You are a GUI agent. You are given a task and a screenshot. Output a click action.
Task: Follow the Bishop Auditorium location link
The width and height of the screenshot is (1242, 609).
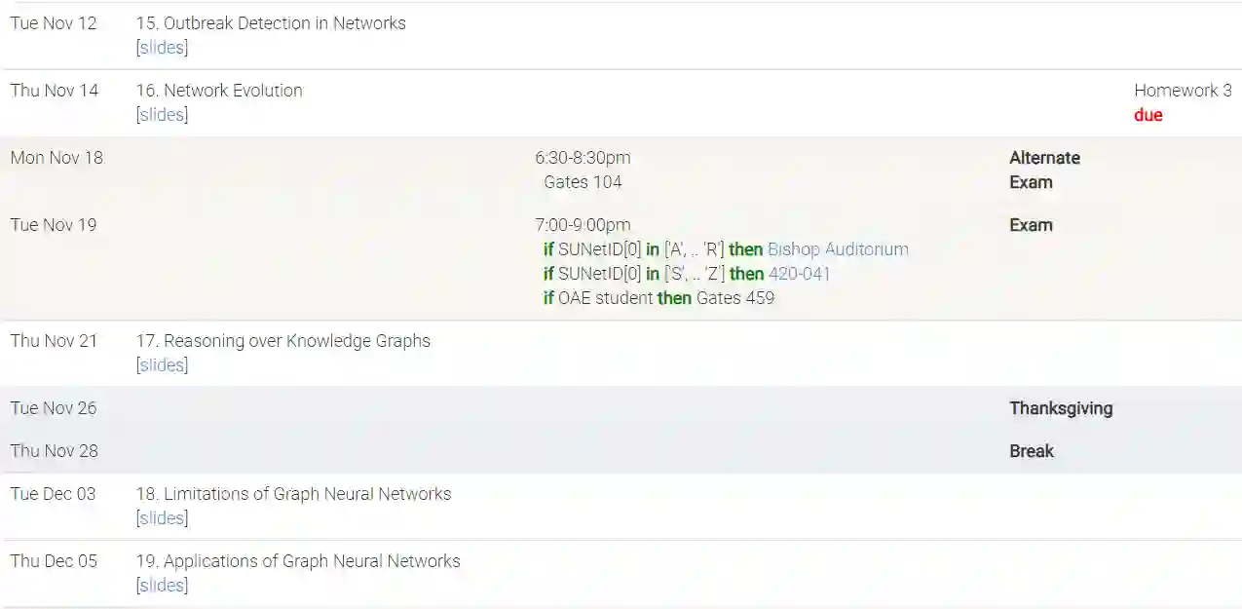pyautogui.click(x=838, y=249)
